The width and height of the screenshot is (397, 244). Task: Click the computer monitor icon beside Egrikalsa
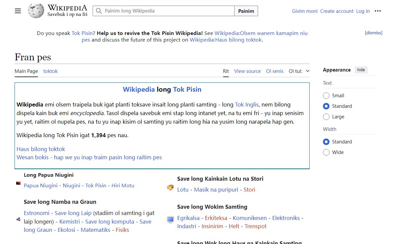tap(170, 220)
